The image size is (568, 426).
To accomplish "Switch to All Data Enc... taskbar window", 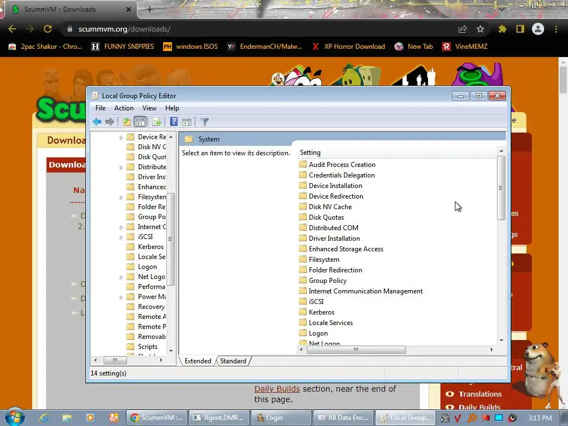I will 343,418.
